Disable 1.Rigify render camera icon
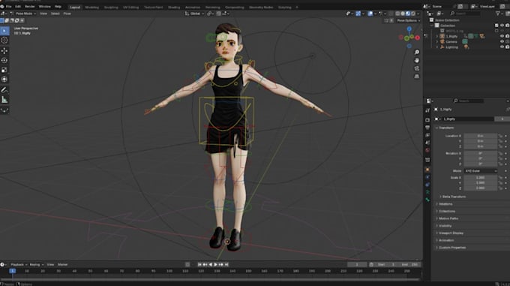510x286 pixels. click(507, 36)
